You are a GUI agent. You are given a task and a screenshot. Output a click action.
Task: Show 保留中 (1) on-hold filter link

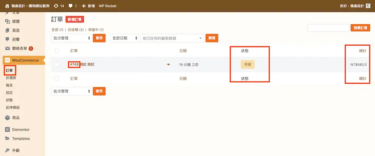click(x=96, y=30)
